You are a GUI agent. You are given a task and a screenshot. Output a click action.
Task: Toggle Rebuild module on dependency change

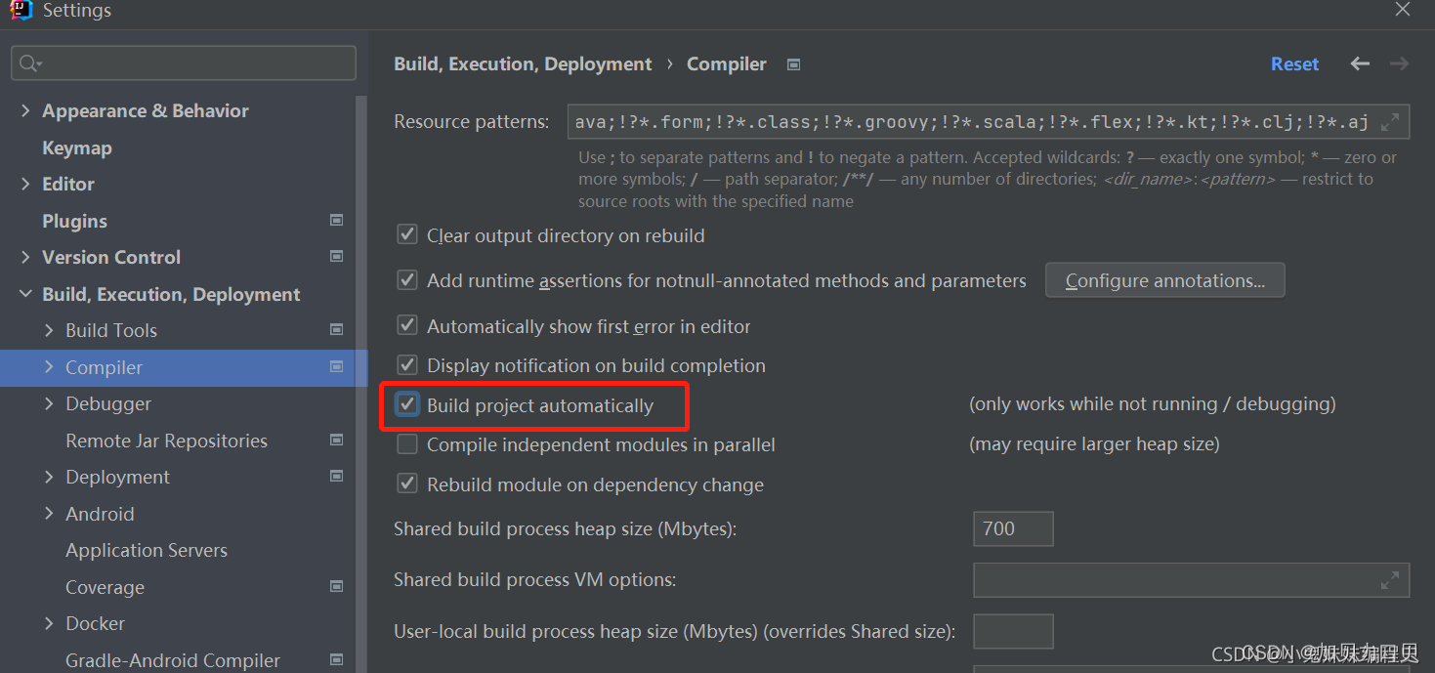pyautogui.click(x=407, y=484)
